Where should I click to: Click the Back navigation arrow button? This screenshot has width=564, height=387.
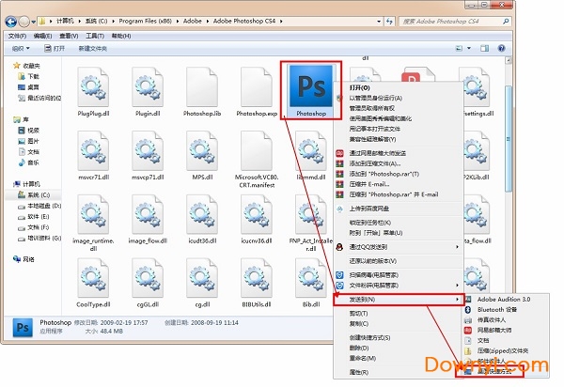tap(12, 20)
